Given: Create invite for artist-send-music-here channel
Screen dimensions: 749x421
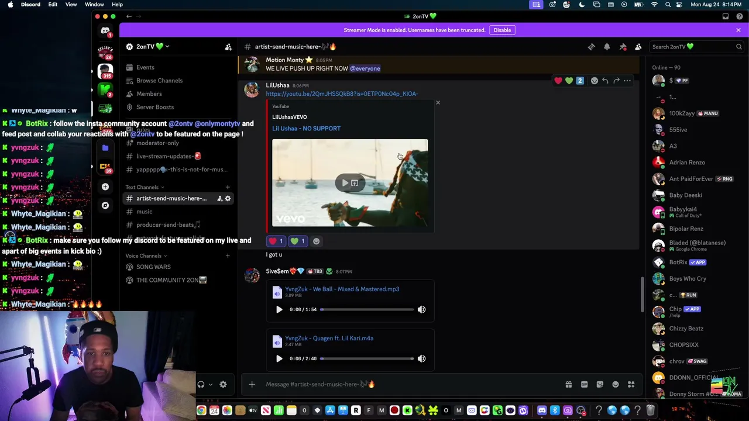Looking at the screenshot, I should [219, 199].
